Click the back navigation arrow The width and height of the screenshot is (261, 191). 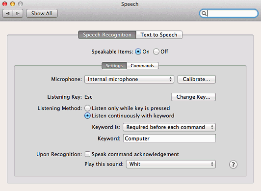(x=8, y=13)
